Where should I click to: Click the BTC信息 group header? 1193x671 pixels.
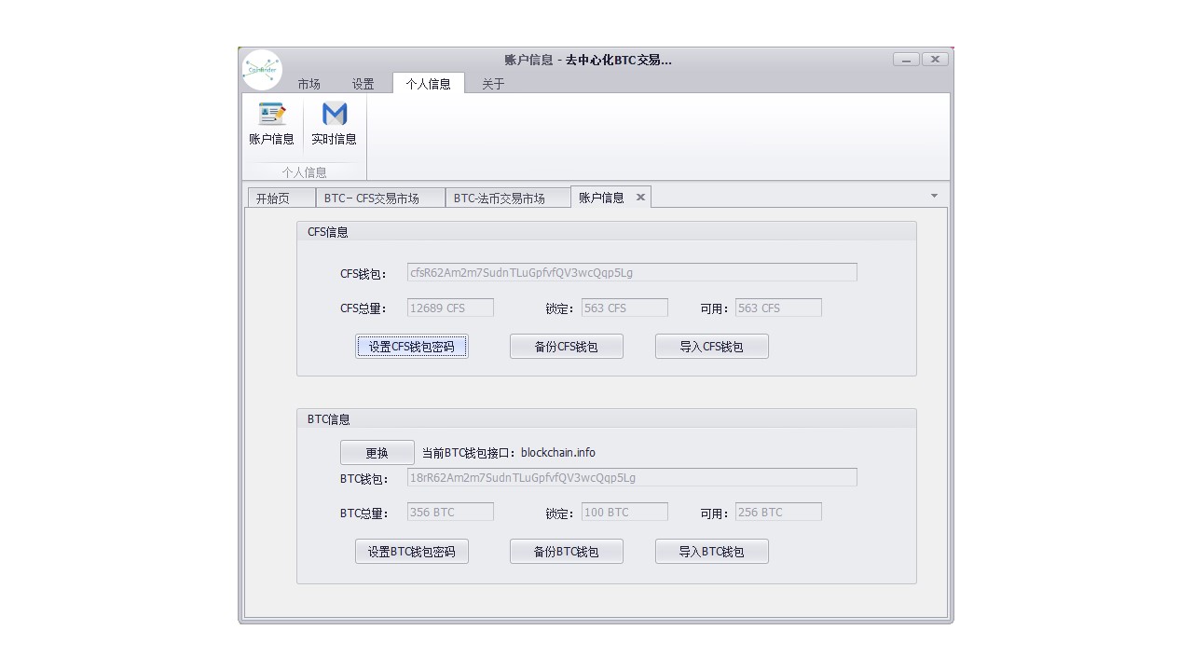[x=607, y=419]
